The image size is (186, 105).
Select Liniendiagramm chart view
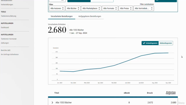(x=150, y=43)
